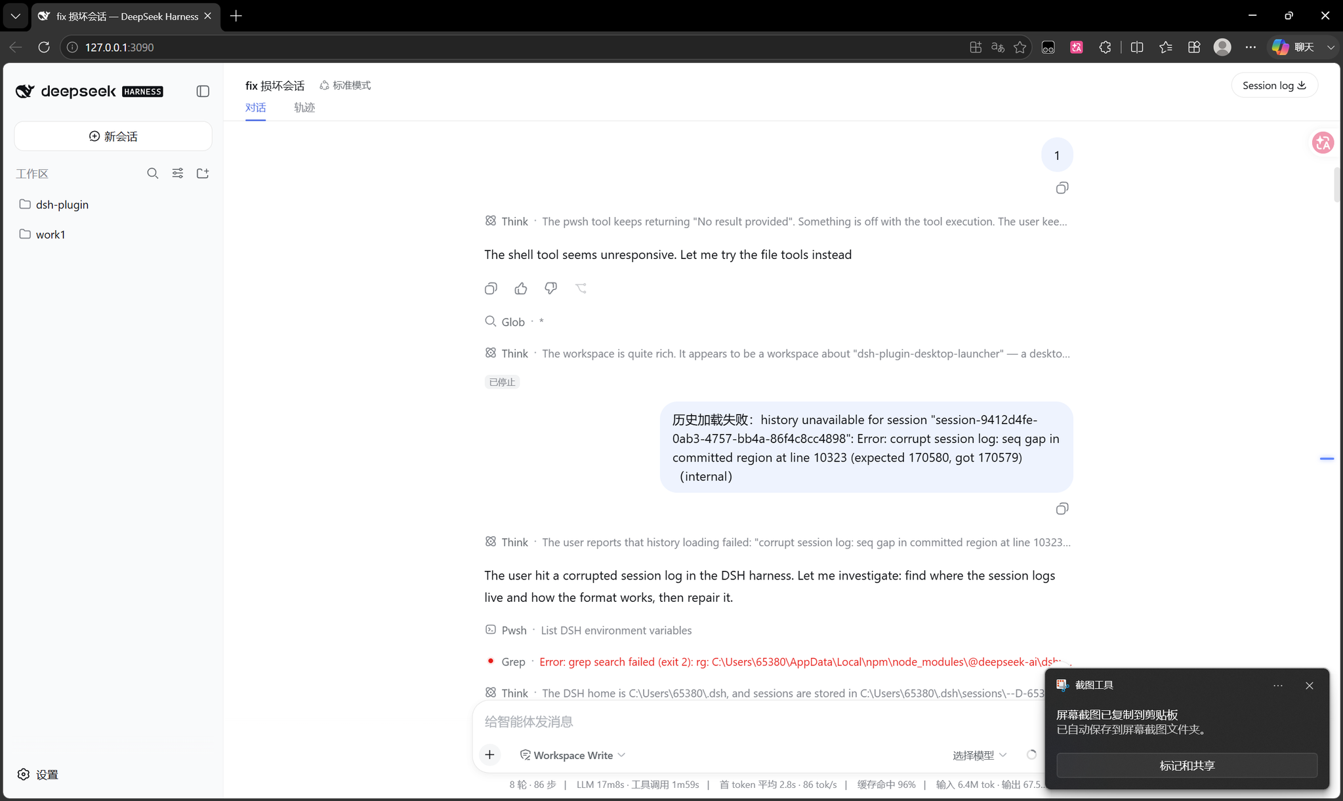Expand the Glob tool call row
Image resolution: width=1343 pixels, height=801 pixels.
pos(514,322)
